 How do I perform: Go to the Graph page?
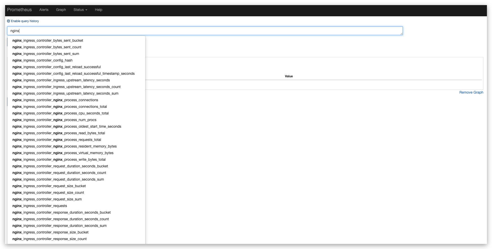coord(61,10)
